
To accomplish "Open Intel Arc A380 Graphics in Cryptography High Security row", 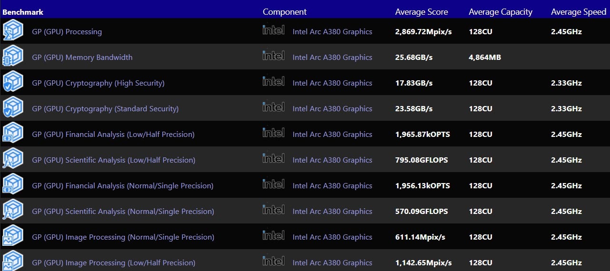I will 332,83.
